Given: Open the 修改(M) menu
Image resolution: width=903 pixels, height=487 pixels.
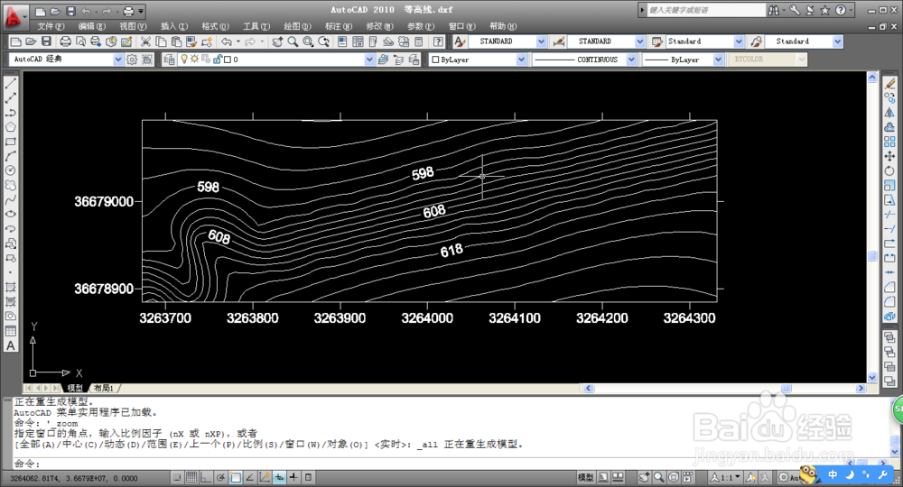Looking at the screenshot, I should coord(379,26).
